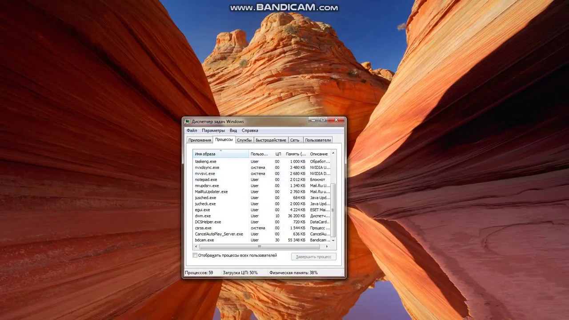Click the vertical scrollbar down arrow
This screenshot has height=320, width=569.
333,240
